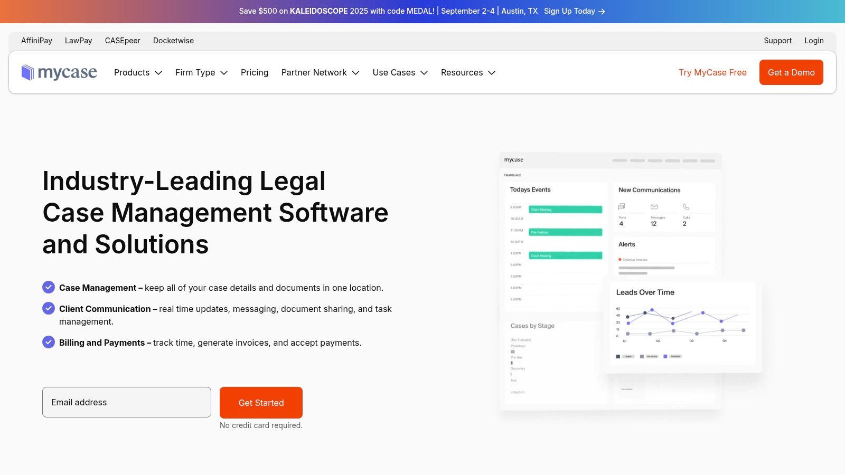Screen dimensions: 845x475
Task: Expand the Use Cases chevron
Action: (424, 73)
